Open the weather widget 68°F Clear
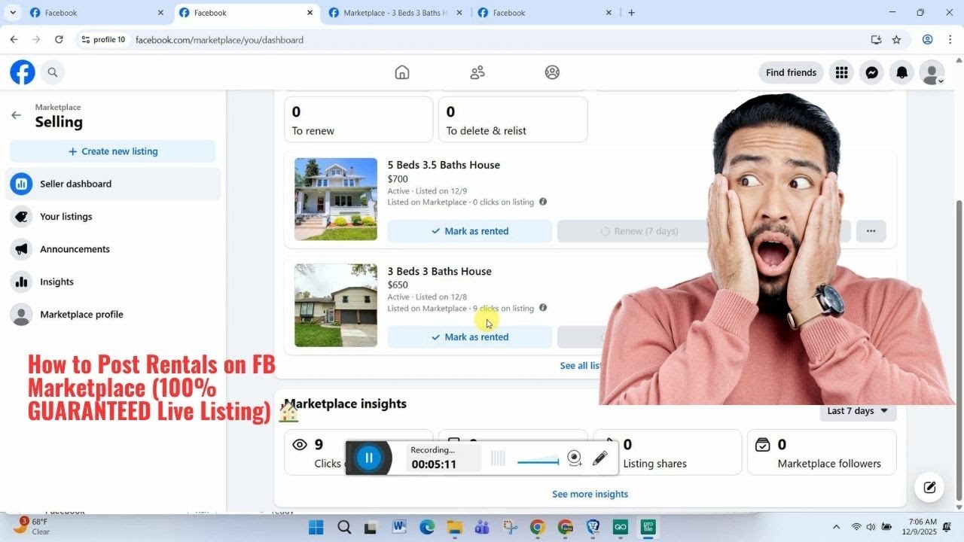The image size is (964, 542). [32, 526]
